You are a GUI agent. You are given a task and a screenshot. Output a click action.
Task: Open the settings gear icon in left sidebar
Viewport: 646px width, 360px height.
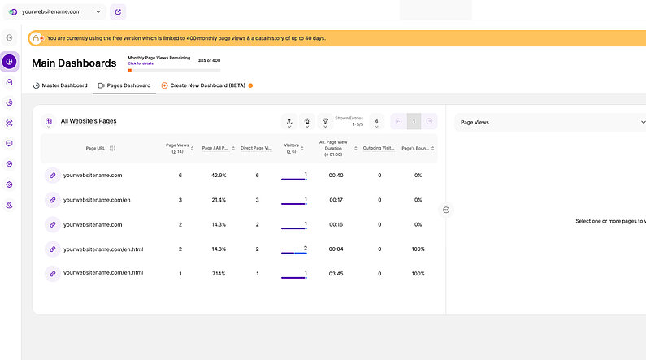(10, 184)
